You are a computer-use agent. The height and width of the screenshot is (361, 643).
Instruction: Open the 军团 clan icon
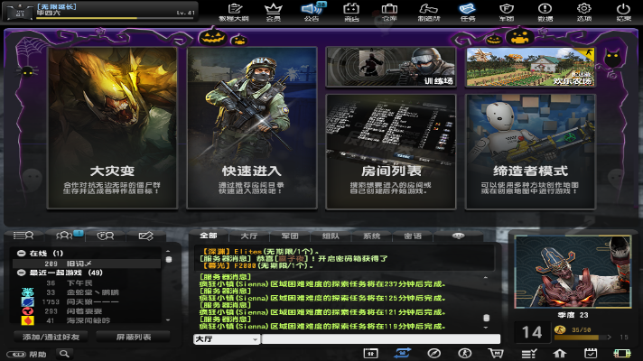(x=507, y=11)
